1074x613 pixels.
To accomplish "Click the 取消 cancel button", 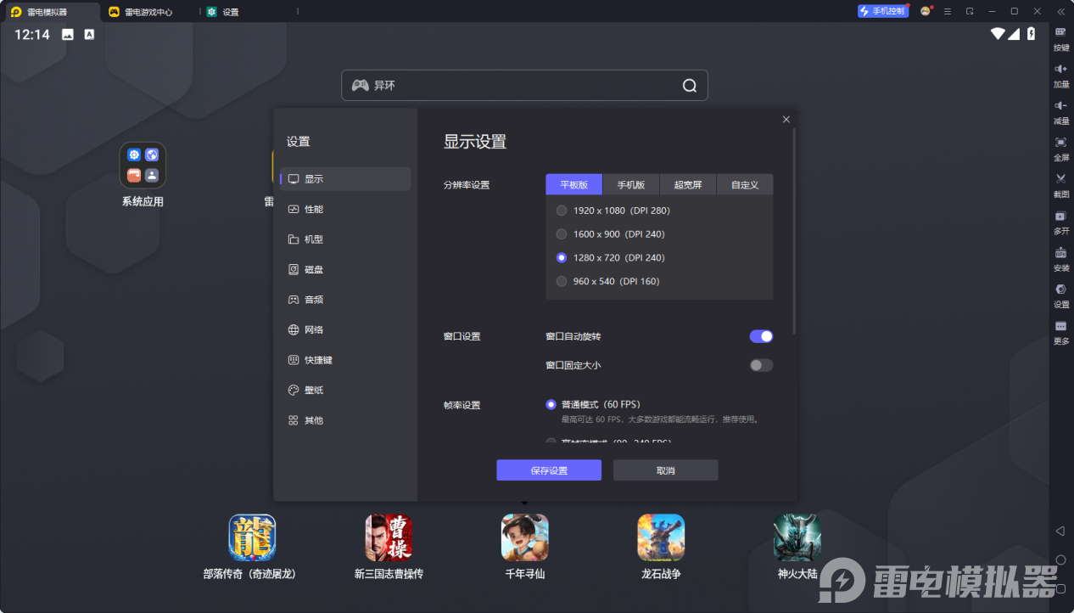I will [x=666, y=470].
